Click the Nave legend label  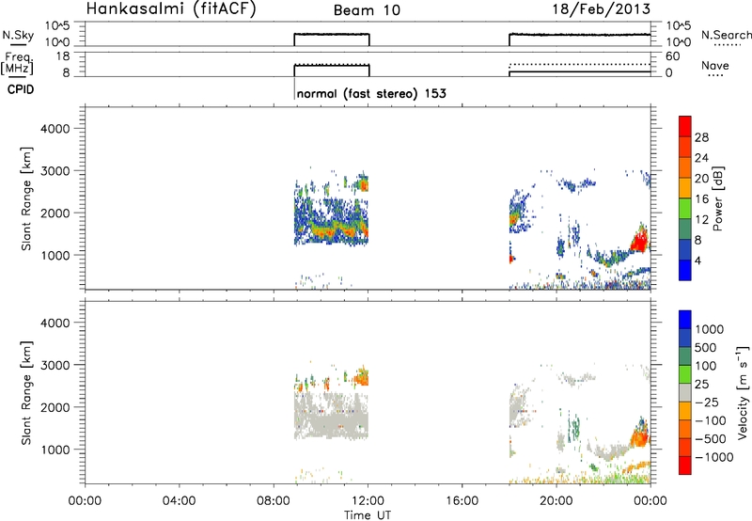click(715, 66)
